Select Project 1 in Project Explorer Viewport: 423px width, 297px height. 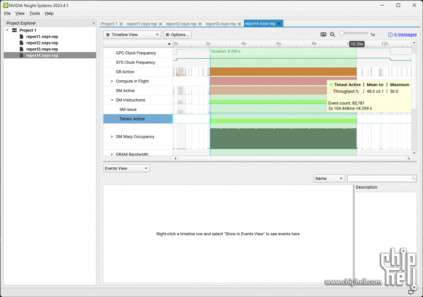pos(28,30)
